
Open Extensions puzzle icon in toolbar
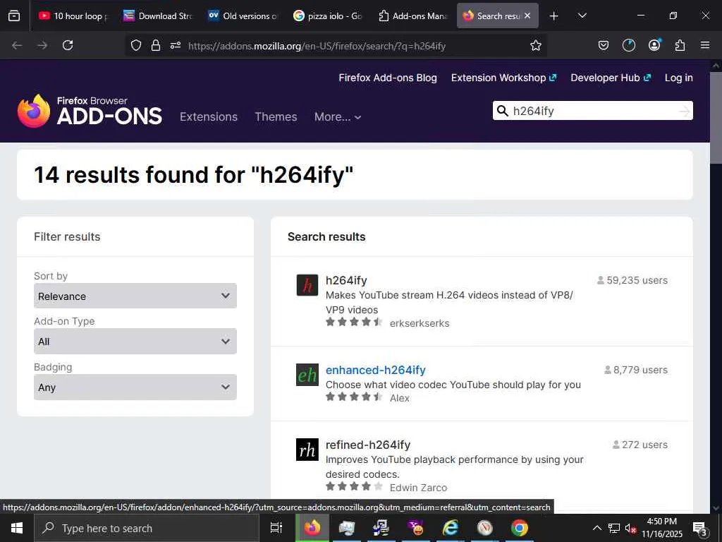(680, 45)
